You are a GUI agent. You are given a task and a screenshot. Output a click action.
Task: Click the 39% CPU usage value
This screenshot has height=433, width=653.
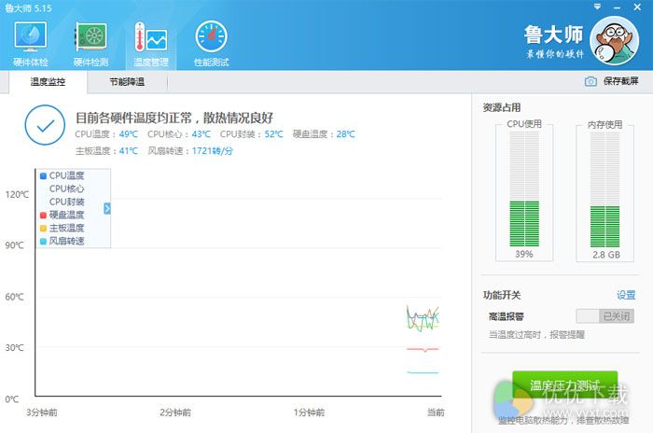[x=524, y=254]
